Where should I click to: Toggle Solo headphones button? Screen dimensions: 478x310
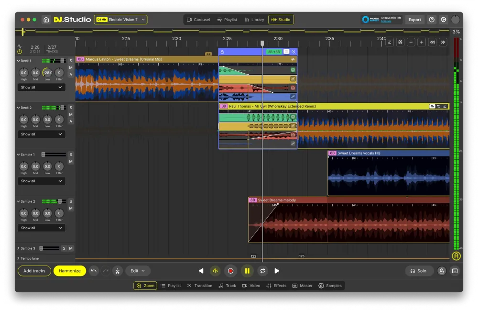tap(419, 271)
